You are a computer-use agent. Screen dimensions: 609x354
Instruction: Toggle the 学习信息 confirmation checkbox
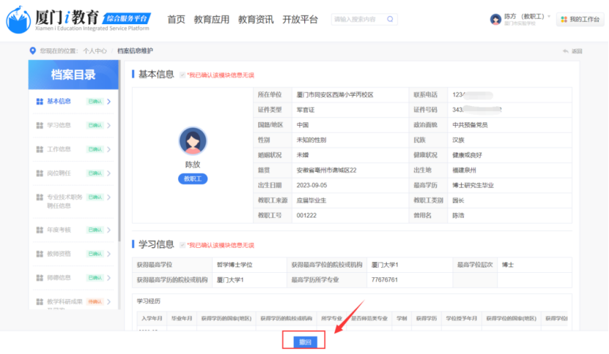coord(182,244)
